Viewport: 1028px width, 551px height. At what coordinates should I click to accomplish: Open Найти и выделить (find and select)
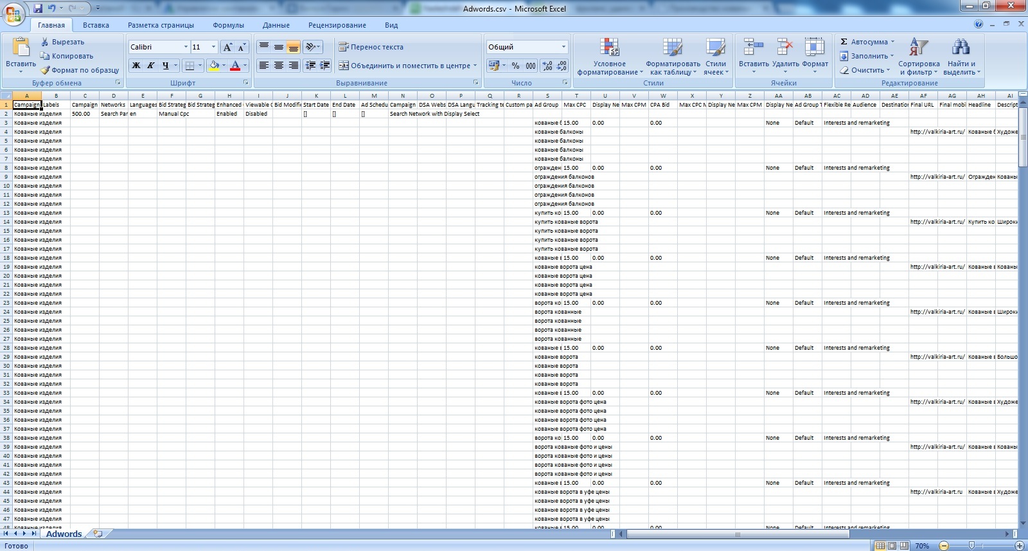tap(961, 57)
